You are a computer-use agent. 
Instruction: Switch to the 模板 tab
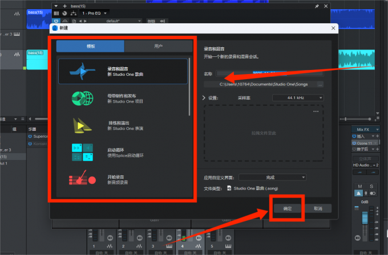(x=90, y=46)
